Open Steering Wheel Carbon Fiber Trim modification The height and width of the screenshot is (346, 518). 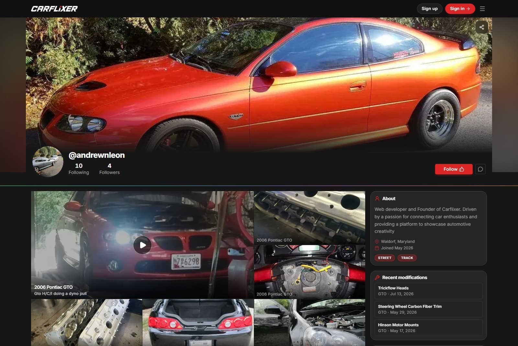429,309
